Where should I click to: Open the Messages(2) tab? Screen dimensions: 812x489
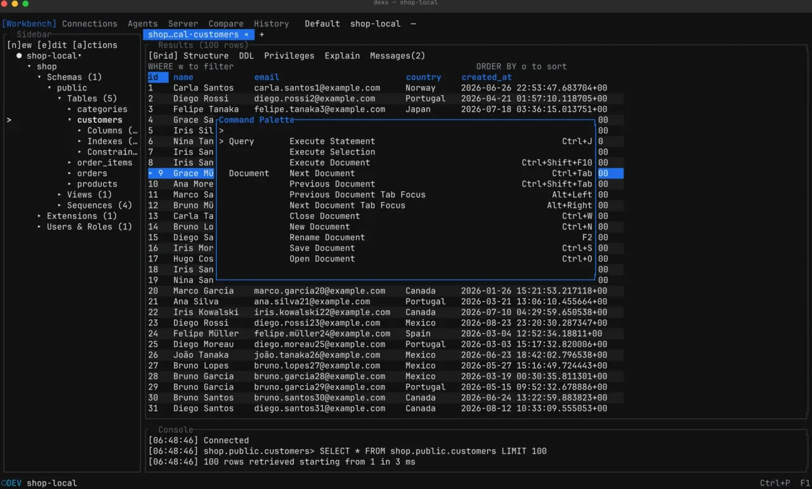coord(398,56)
